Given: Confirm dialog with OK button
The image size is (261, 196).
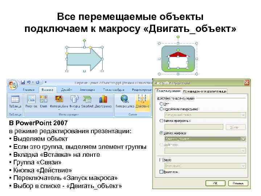Looking at the screenshot, I should click(215, 183).
